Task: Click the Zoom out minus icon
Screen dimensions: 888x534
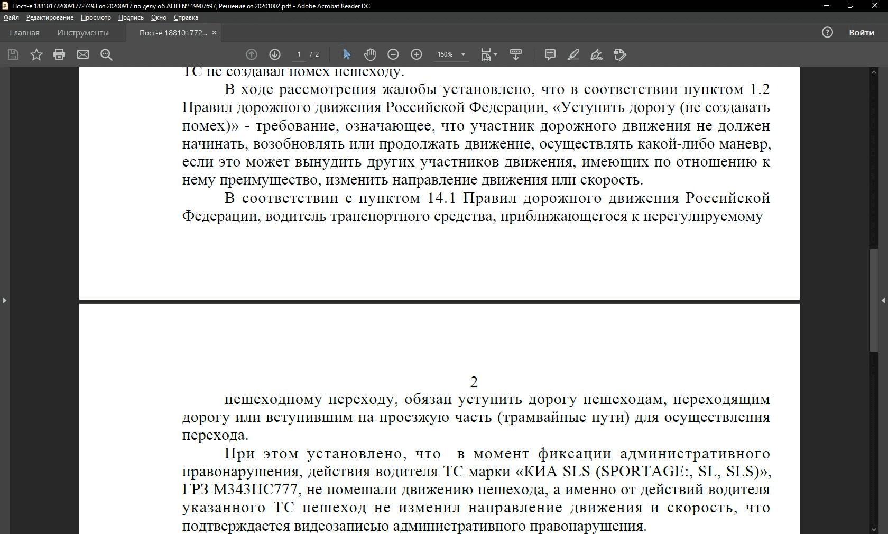Action: (393, 54)
